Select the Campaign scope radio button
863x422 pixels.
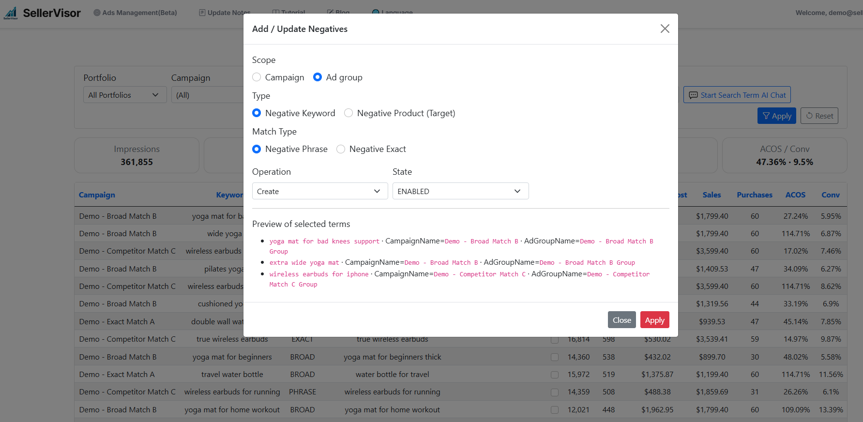[257, 77]
